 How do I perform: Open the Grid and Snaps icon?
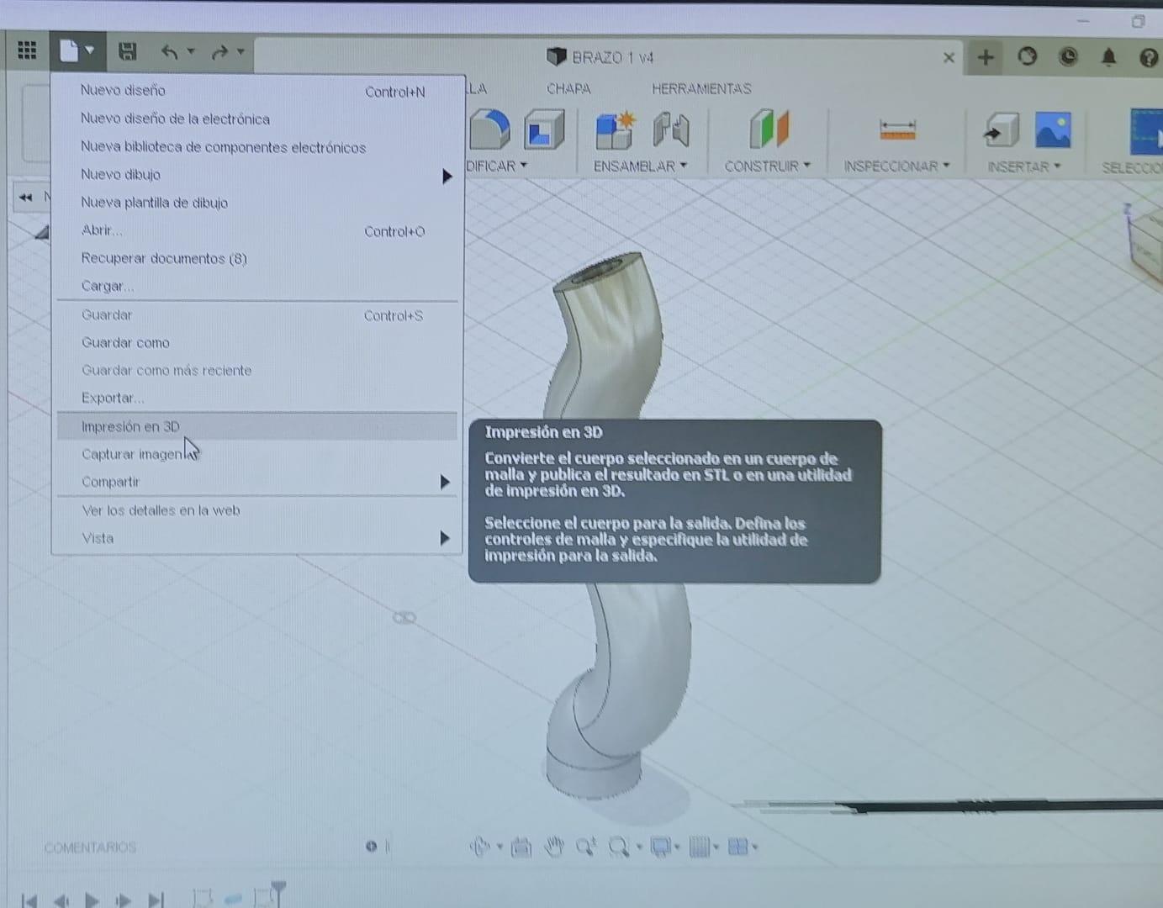pos(699,847)
